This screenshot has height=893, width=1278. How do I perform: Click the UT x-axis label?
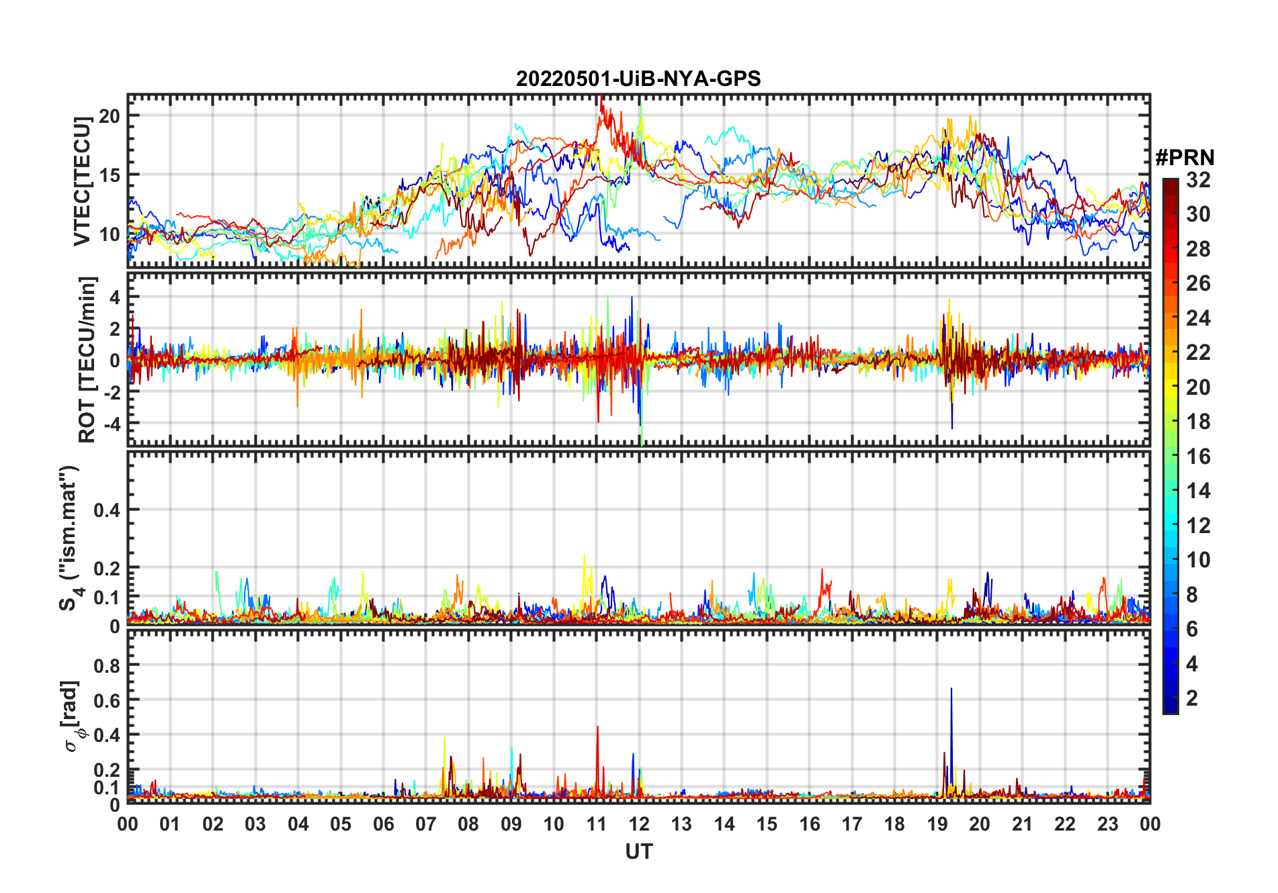coord(638,851)
